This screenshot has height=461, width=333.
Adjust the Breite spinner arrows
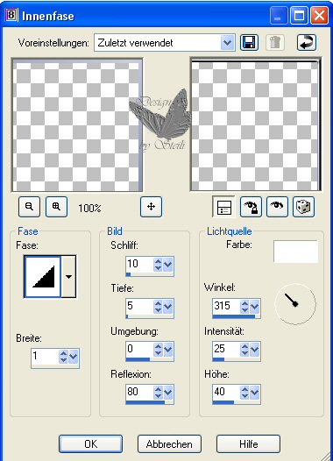click(x=63, y=357)
